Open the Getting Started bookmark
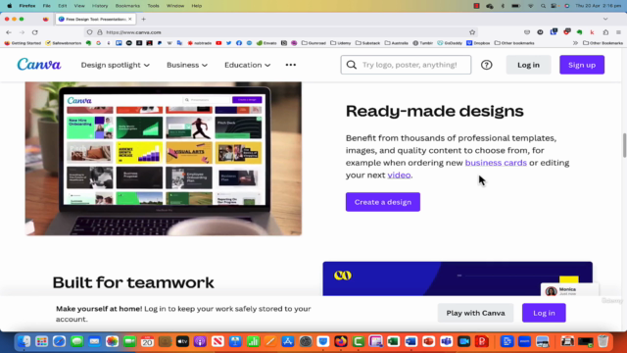 (x=23, y=43)
